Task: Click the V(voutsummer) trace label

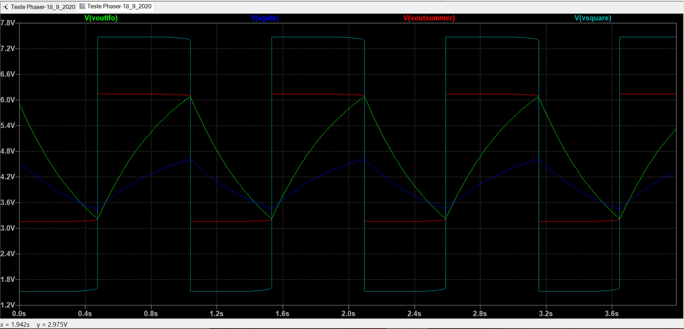Action: pyautogui.click(x=429, y=18)
